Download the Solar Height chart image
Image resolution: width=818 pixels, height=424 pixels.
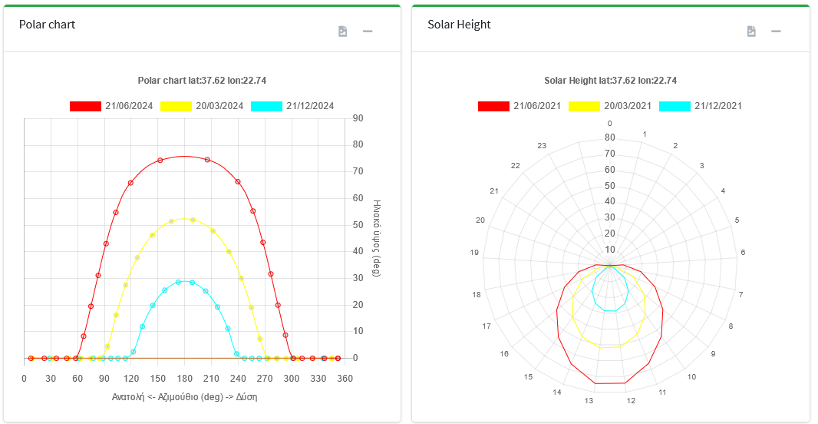coord(751,31)
